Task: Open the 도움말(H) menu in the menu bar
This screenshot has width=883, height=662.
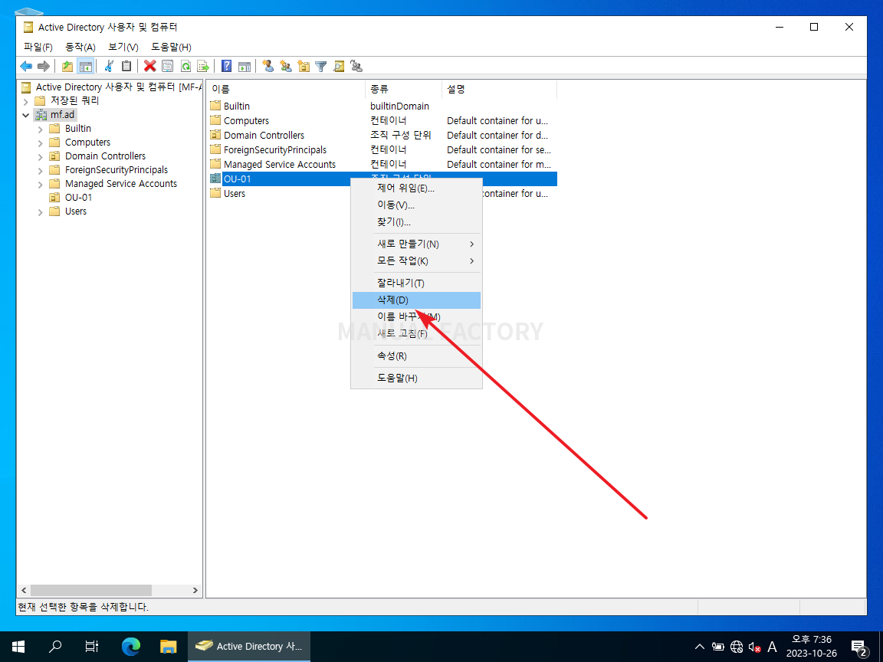Action: pyautogui.click(x=171, y=48)
